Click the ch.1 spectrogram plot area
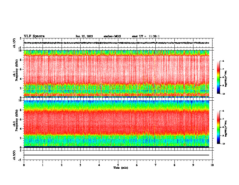This screenshot has width=239, height=185. tap(116, 74)
